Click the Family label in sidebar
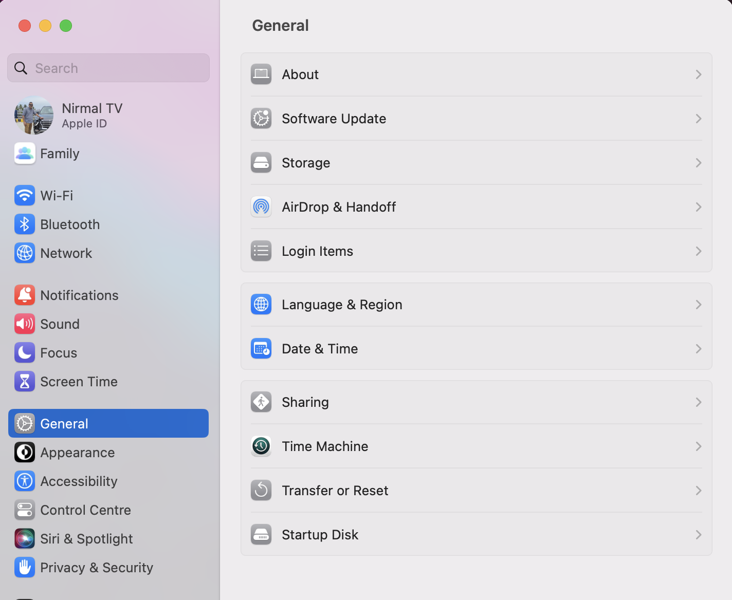 click(x=60, y=154)
